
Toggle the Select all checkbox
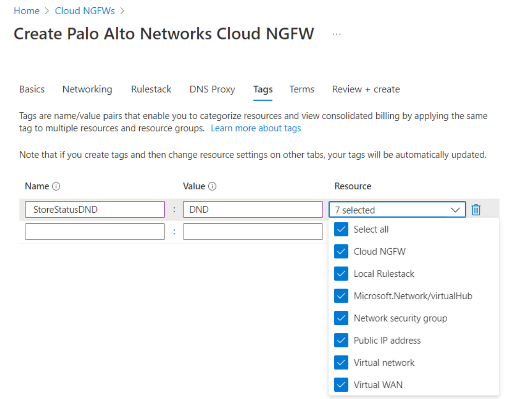pos(341,229)
